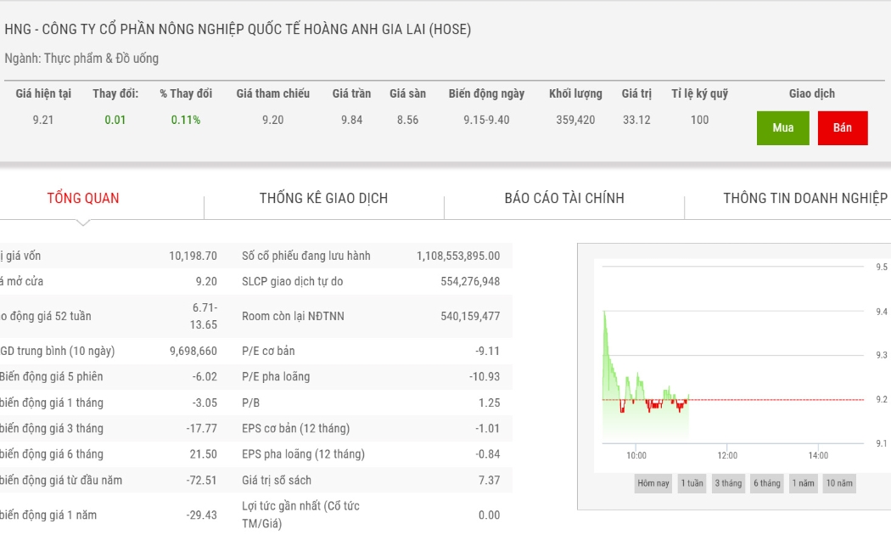Click the 5-session change value -6.02

click(x=205, y=376)
